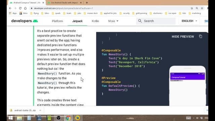215x121 pixels.
Task: Open the notepad-style app in taskbar
Action: click(x=29, y=118)
